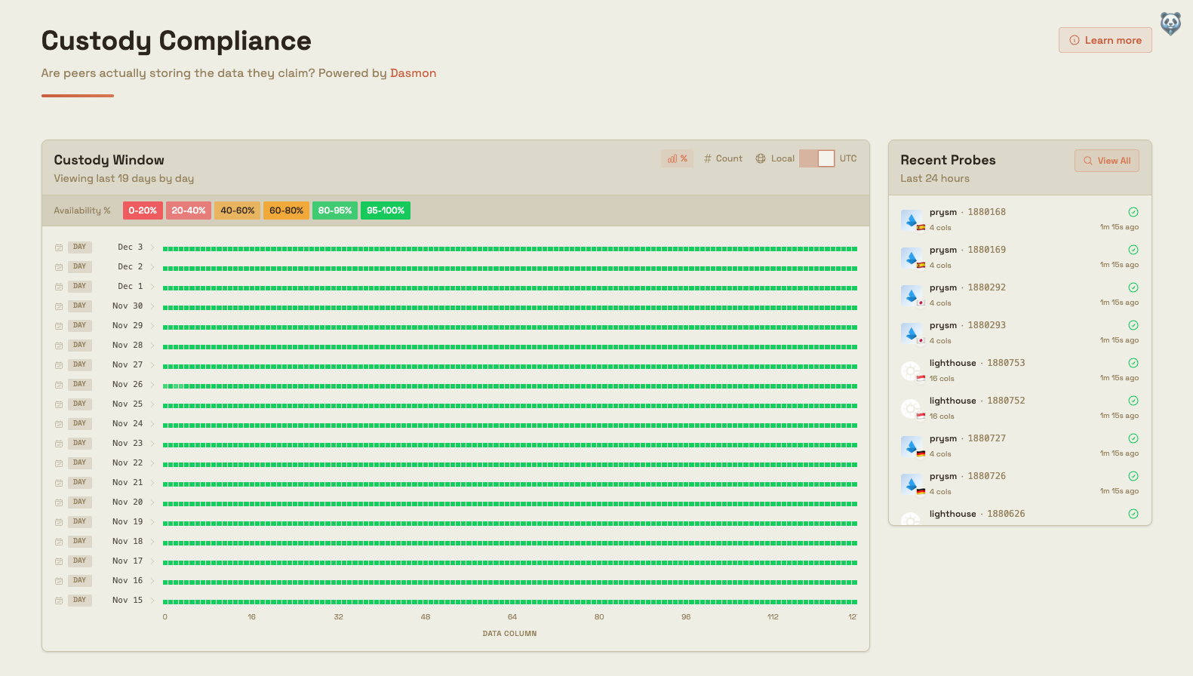Click the success checkmark for probe 1880168
This screenshot has width=1193, height=676.
click(x=1133, y=212)
